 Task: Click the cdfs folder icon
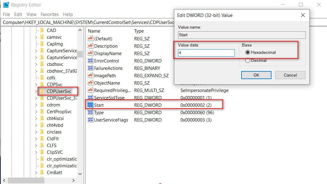pos(42,78)
